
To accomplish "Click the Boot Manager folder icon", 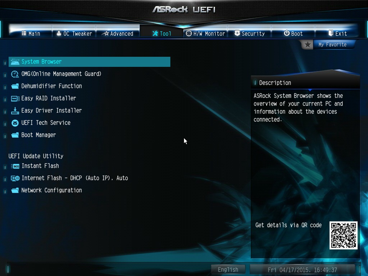I will click(15, 135).
